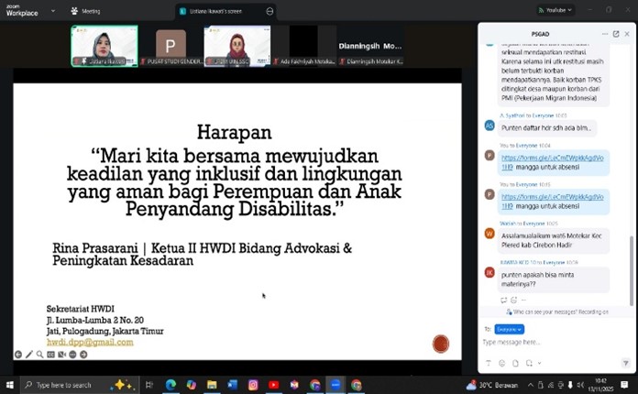638x394 pixels.
Task: Open File Explorer from the taskbar
Action: click(x=212, y=385)
